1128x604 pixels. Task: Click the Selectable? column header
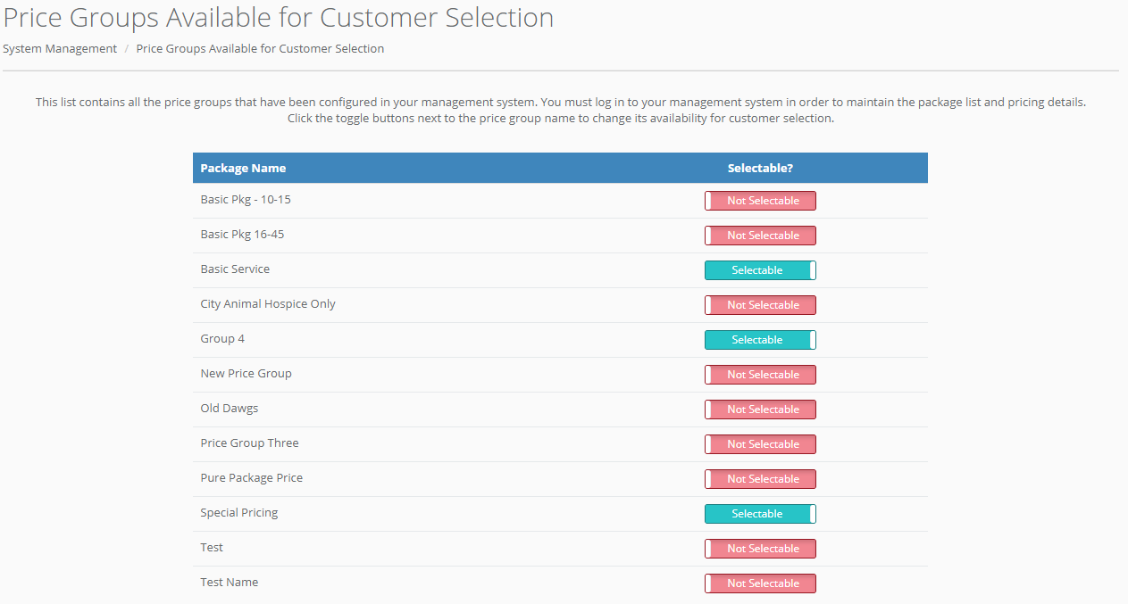(x=760, y=168)
